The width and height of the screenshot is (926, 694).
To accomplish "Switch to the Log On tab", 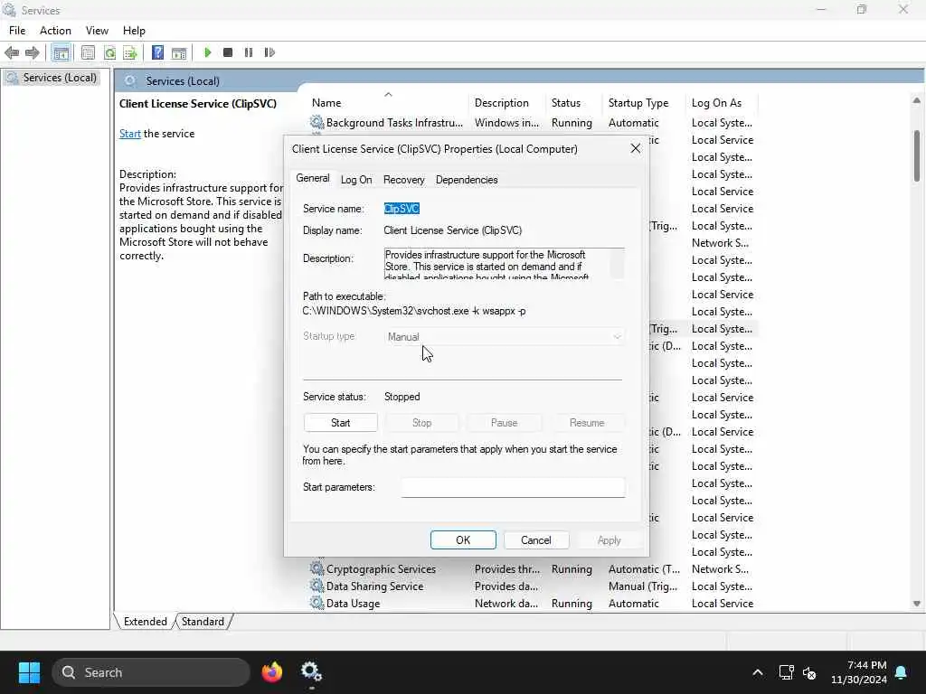I will pyautogui.click(x=356, y=180).
